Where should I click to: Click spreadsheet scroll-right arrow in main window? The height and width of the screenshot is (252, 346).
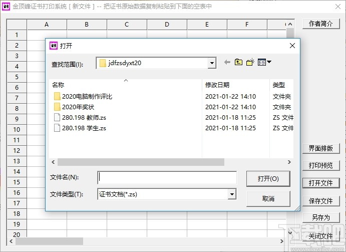282,241
